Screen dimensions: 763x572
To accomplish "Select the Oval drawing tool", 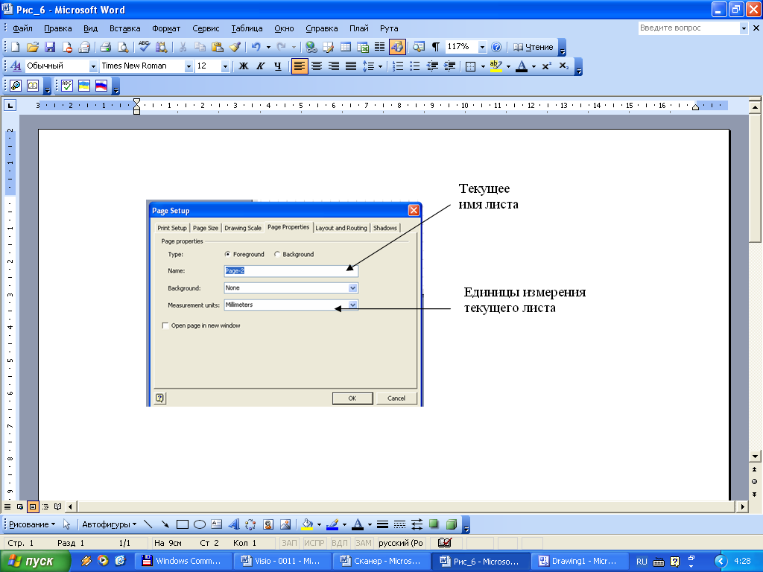I will (200, 524).
